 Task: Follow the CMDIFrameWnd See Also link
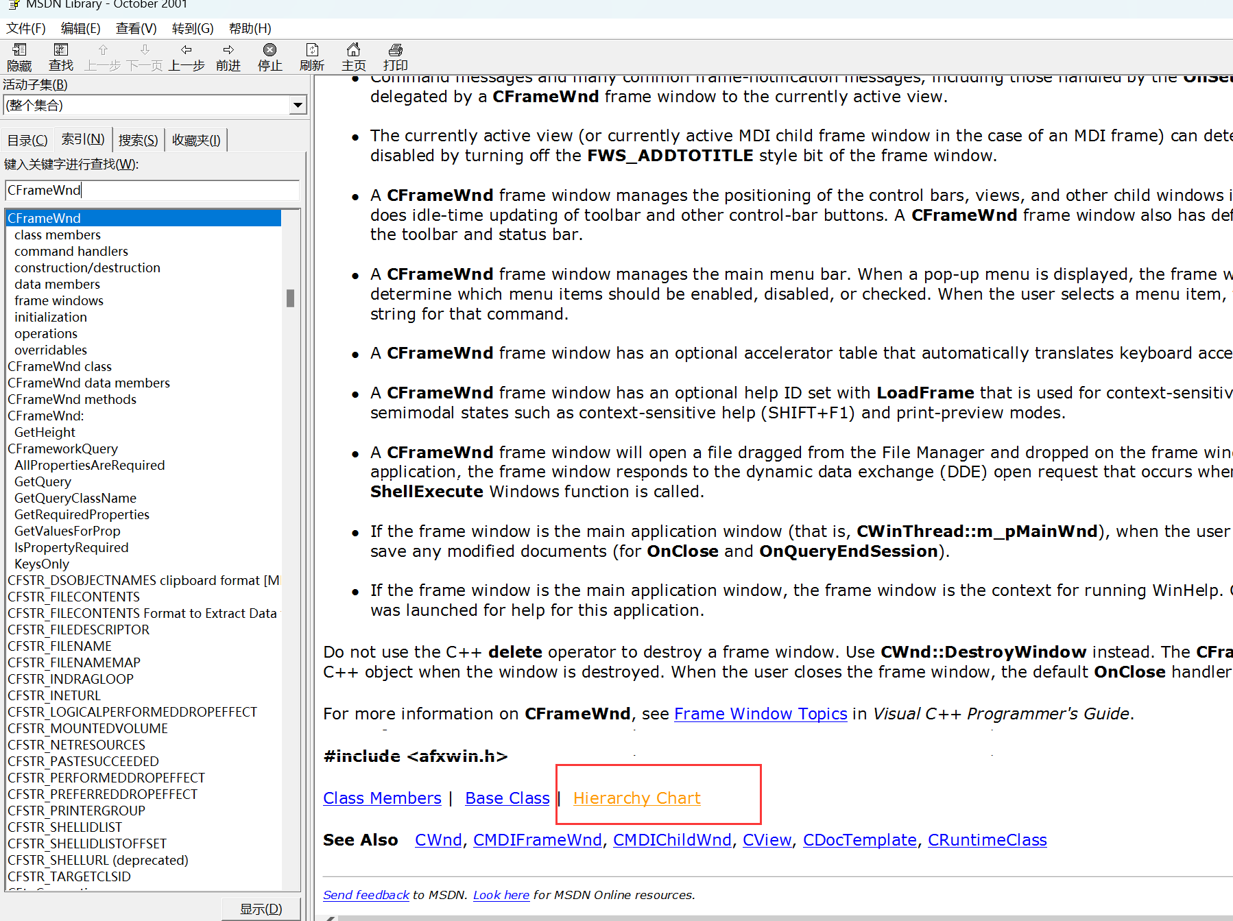538,840
